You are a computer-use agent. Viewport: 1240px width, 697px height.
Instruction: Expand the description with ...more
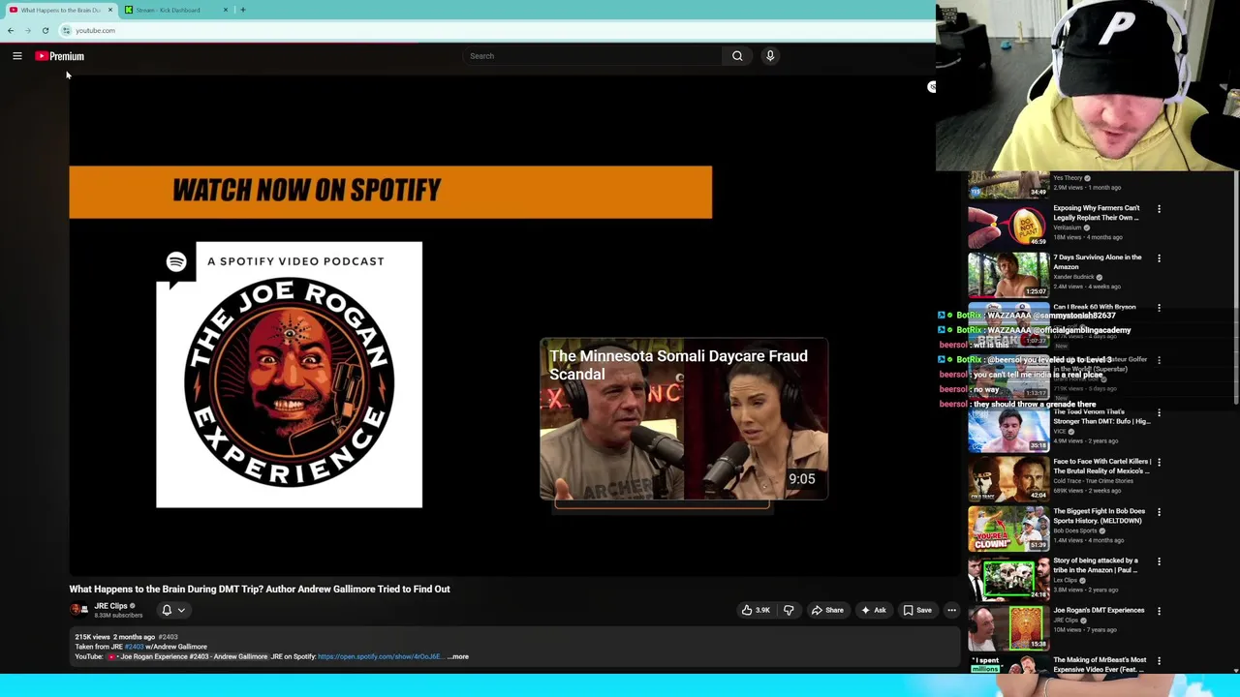[x=458, y=656]
